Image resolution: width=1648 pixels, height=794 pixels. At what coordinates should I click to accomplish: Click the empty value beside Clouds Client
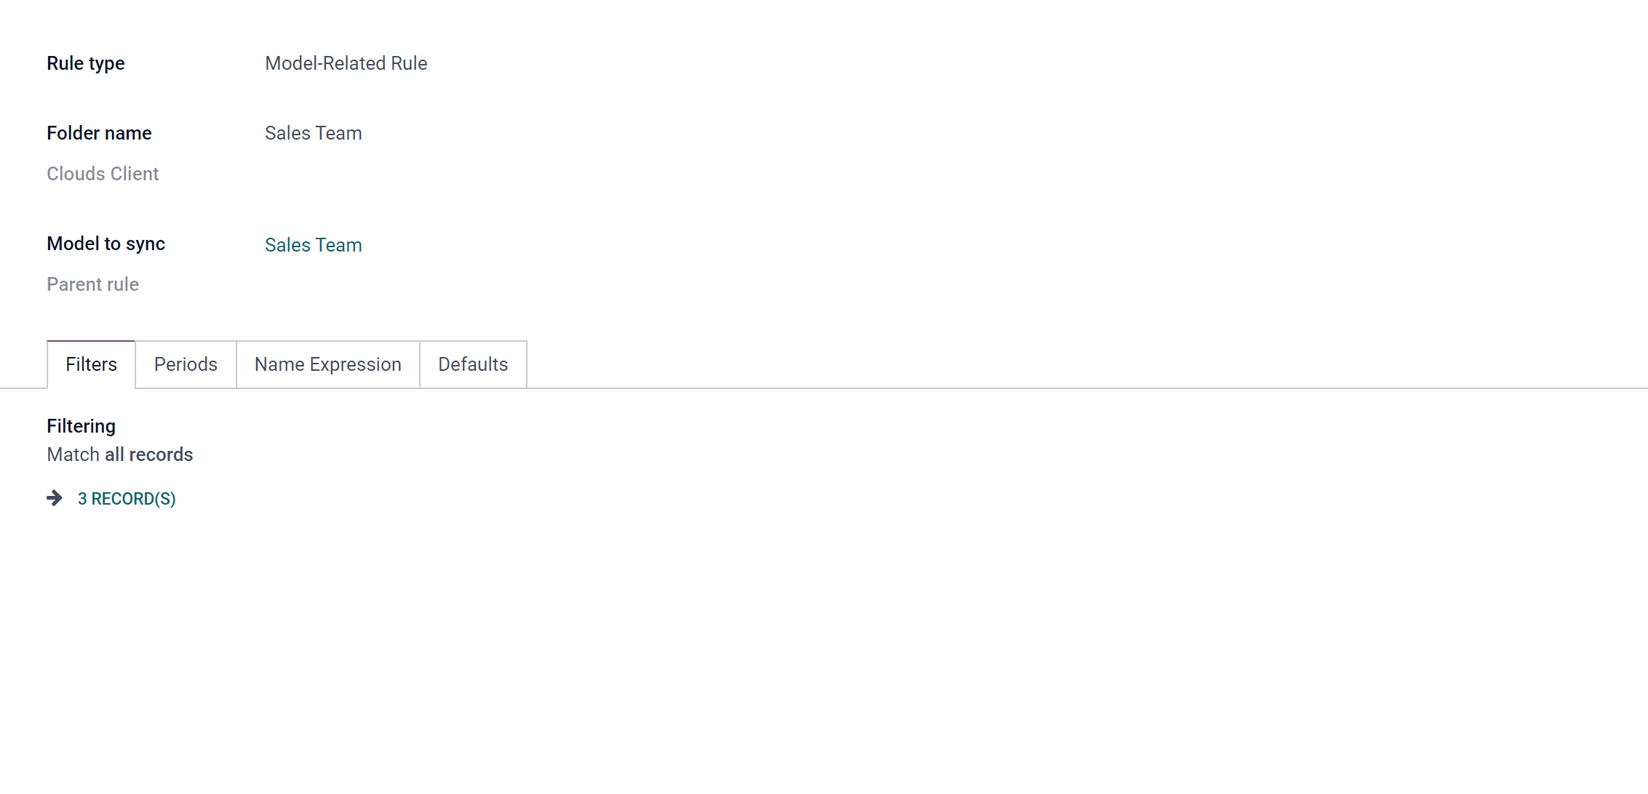point(509,174)
